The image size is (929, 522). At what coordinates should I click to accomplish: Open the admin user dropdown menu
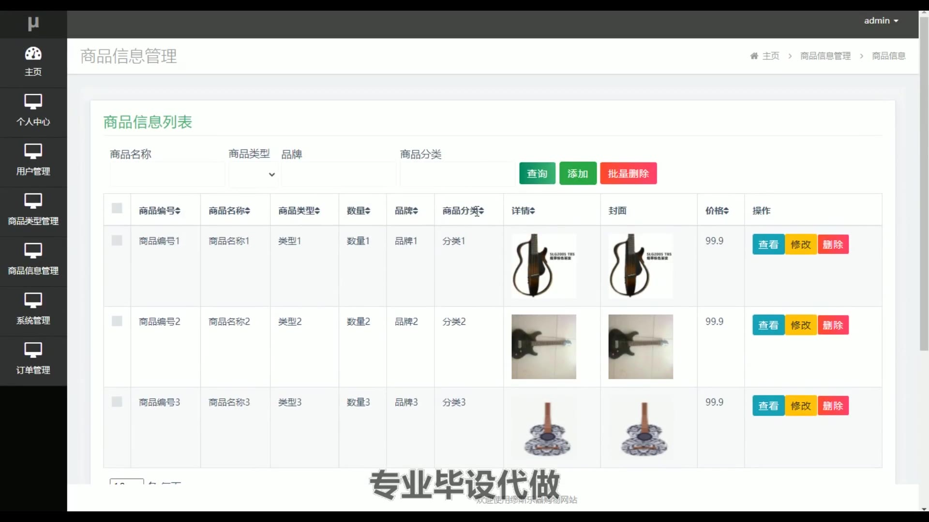coord(881,21)
